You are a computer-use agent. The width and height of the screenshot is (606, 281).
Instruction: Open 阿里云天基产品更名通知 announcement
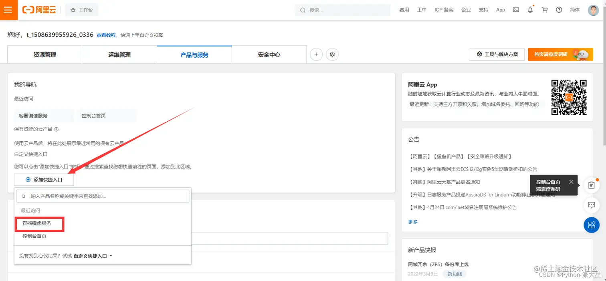[x=444, y=182]
